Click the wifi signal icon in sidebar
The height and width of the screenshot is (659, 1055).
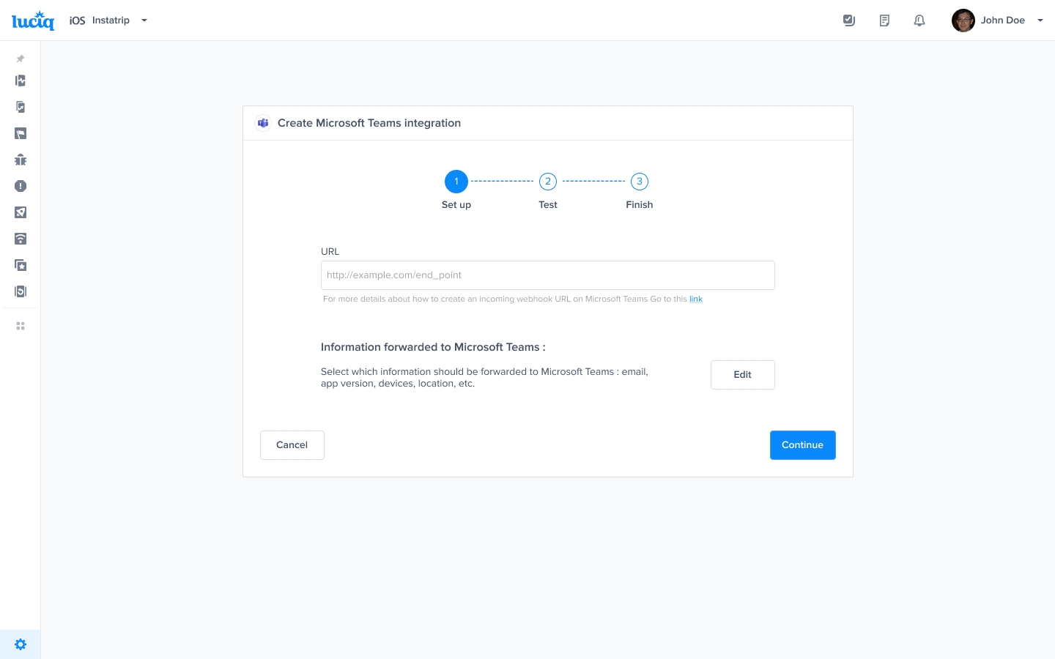21,239
